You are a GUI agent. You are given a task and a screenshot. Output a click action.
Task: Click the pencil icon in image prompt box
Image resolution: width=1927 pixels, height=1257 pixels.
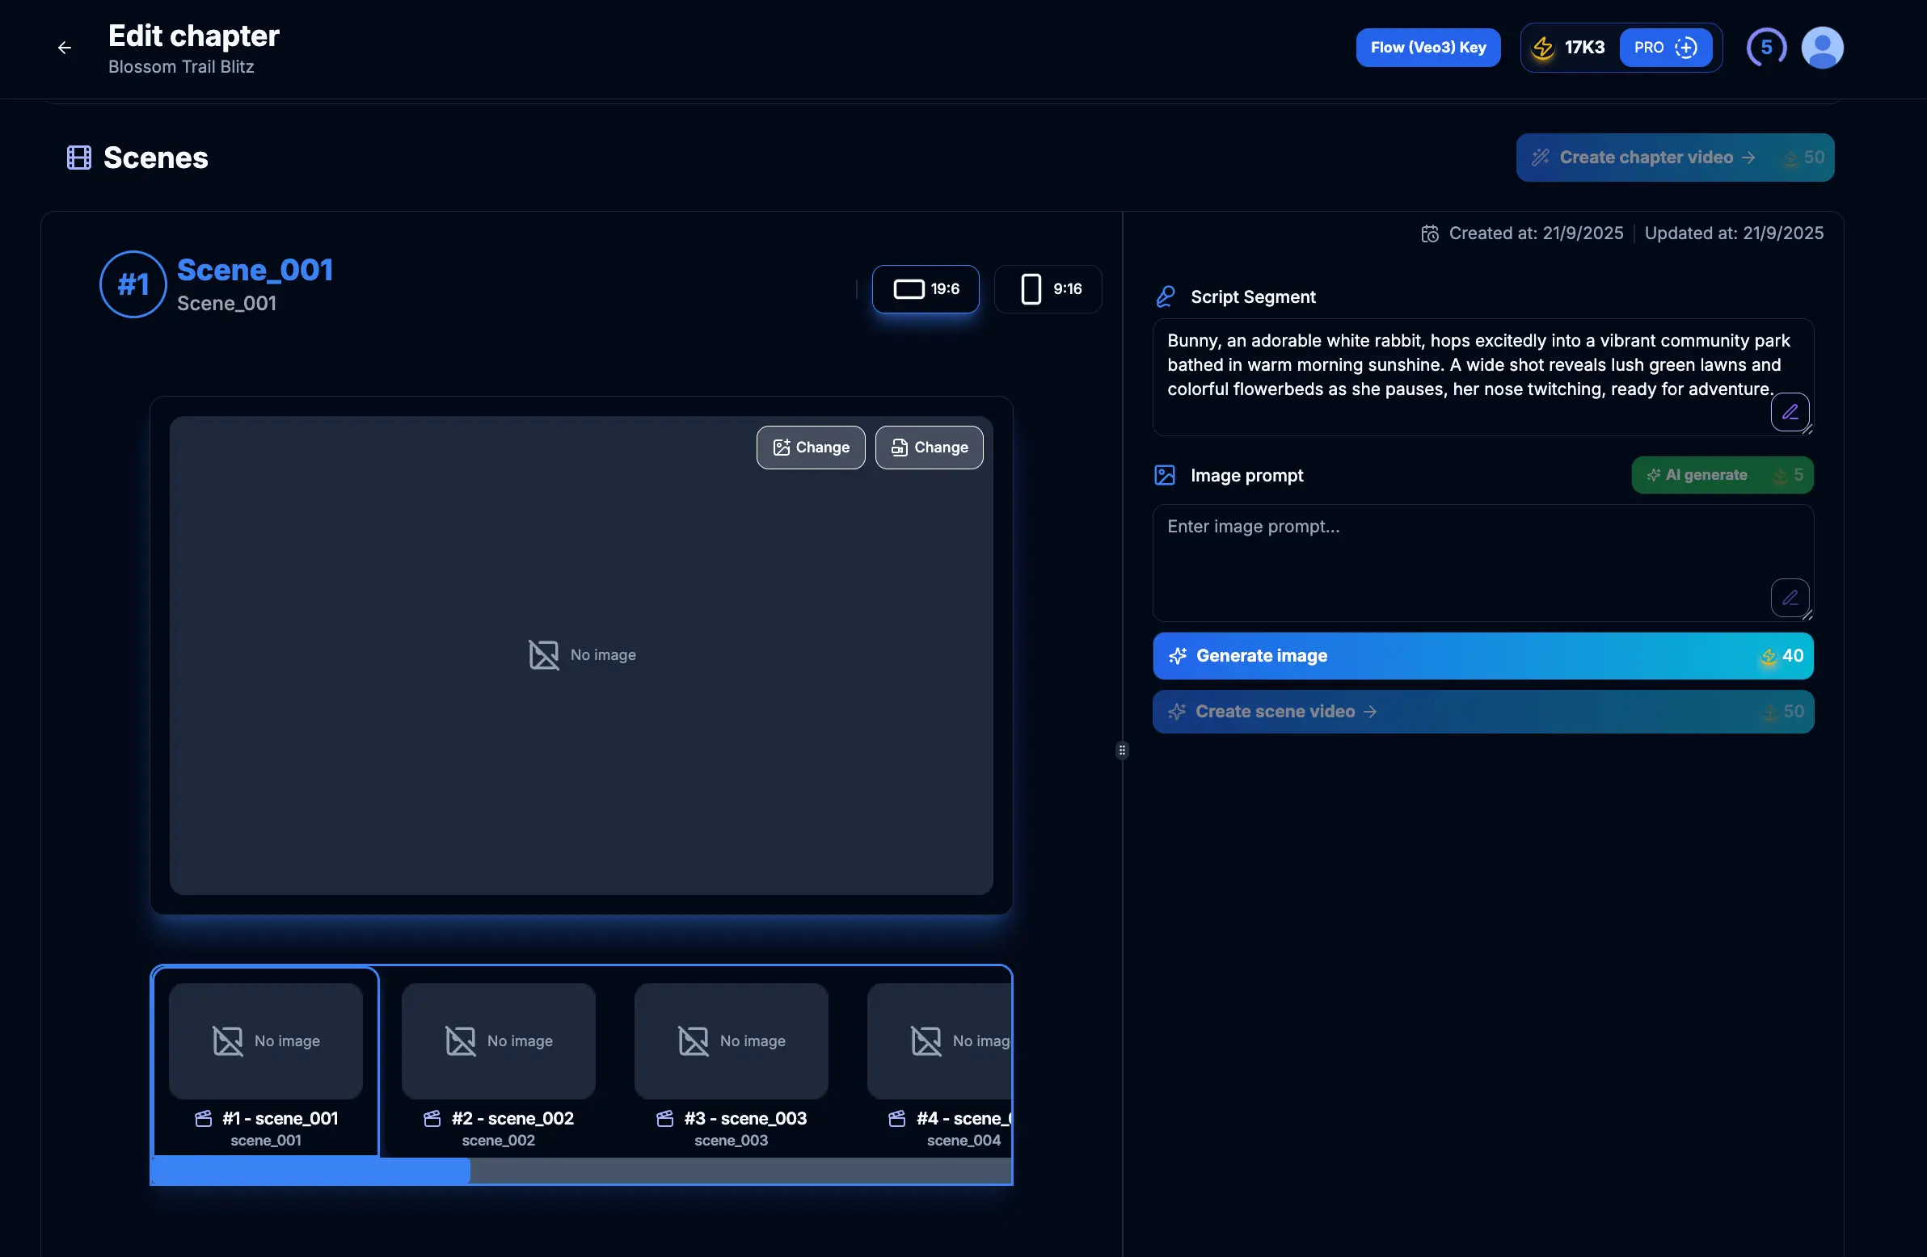pyautogui.click(x=1790, y=598)
